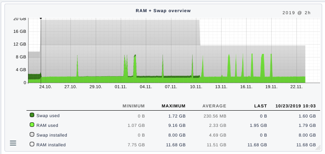Image resolution: width=325 pixels, height=154 pixels.
Task: Click the 12 GB y-axis label
Action: [x=20, y=44]
